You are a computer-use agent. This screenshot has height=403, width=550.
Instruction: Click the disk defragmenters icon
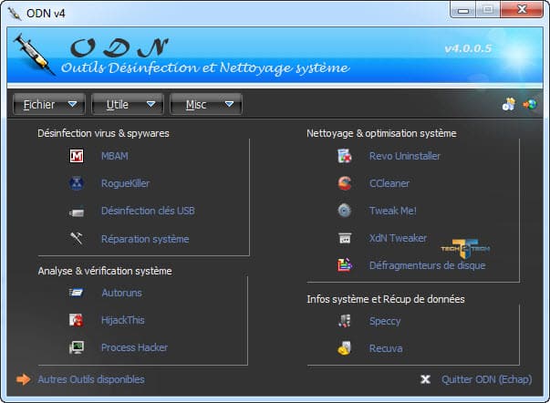345,265
